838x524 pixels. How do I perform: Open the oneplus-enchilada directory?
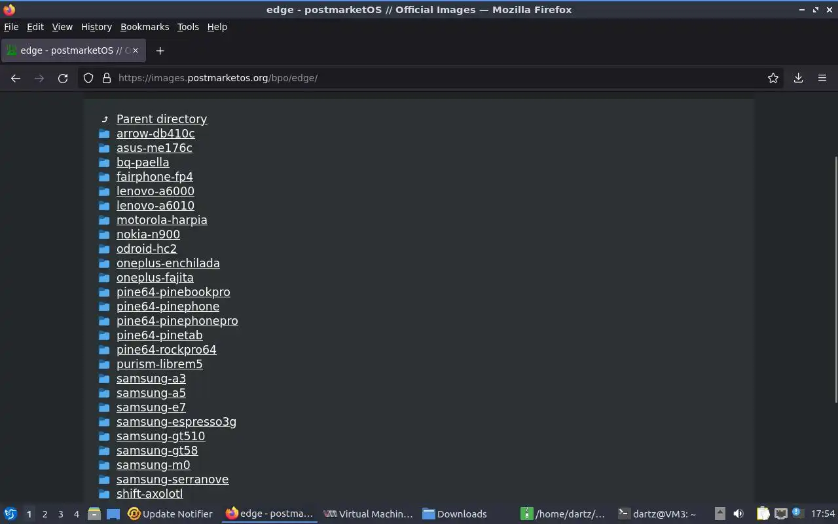[168, 263]
